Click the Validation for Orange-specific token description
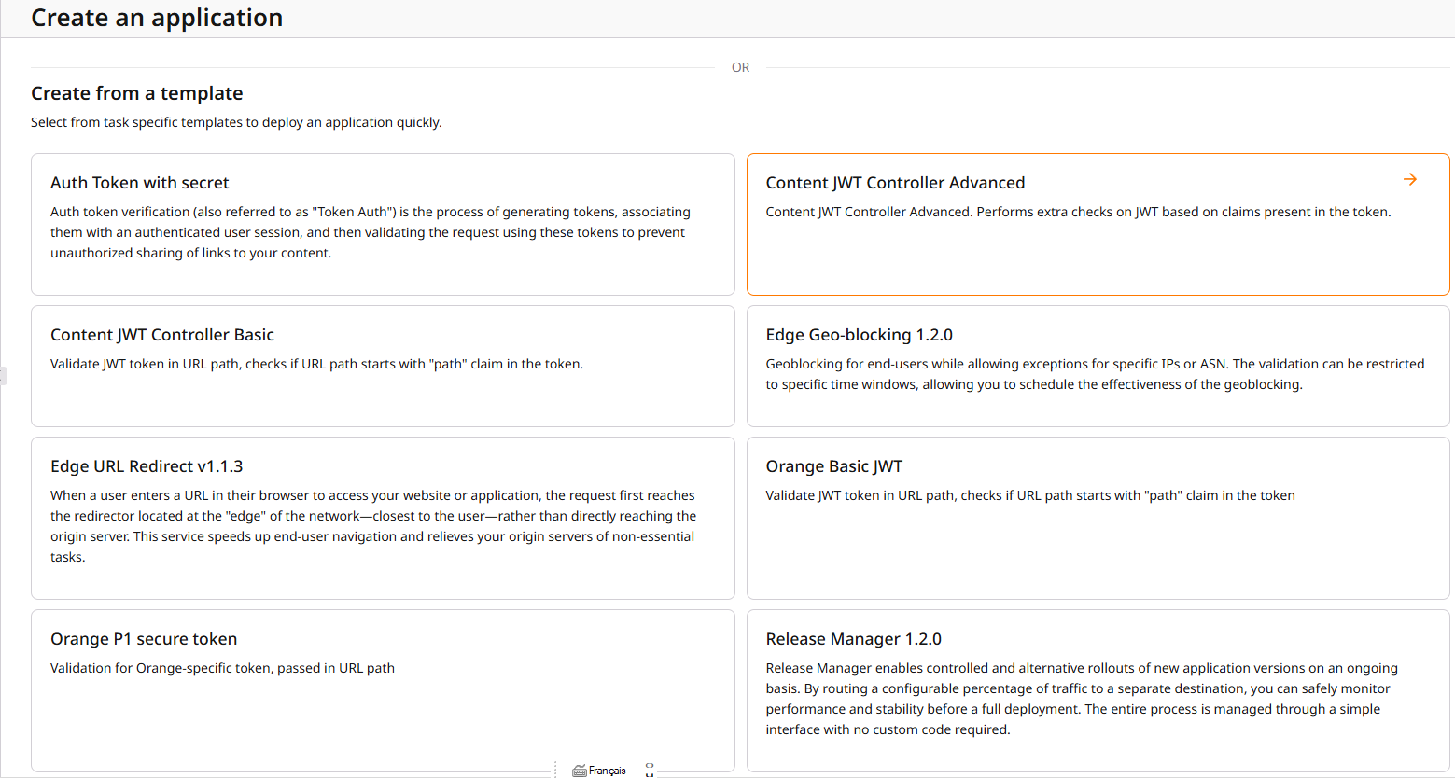This screenshot has width=1455, height=778. pyautogui.click(x=222, y=668)
